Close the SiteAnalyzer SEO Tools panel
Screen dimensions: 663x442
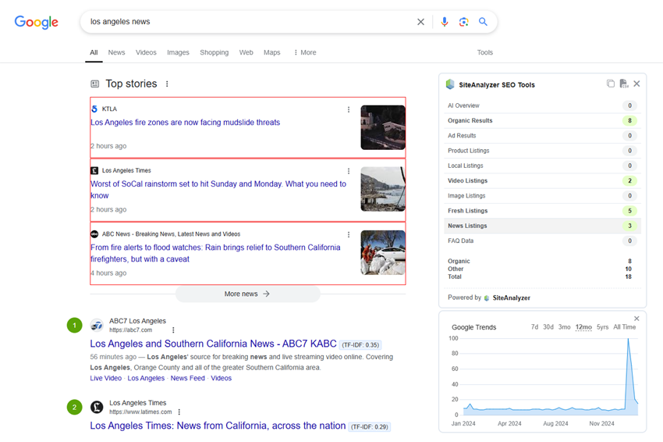[x=636, y=84]
